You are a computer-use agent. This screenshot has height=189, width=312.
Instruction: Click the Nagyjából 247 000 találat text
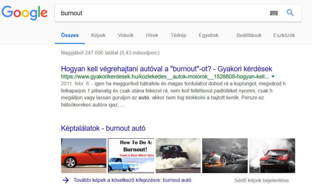[110, 53]
